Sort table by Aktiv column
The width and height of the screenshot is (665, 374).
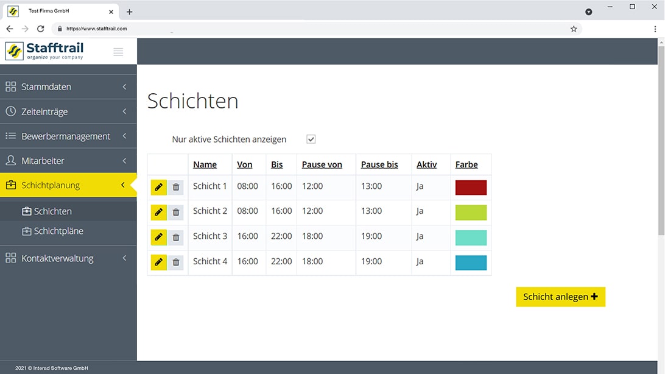pyautogui.click(x=426, y=164)
